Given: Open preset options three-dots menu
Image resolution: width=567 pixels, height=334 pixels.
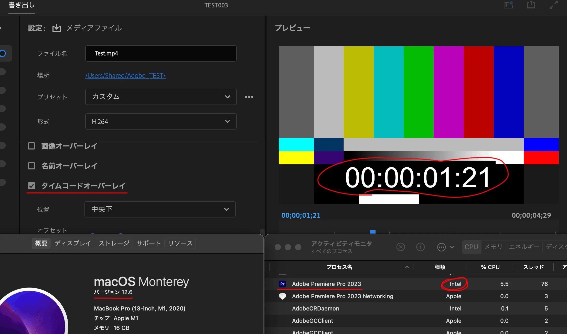Looking at the screenshot, I should [x=249, y=97].
